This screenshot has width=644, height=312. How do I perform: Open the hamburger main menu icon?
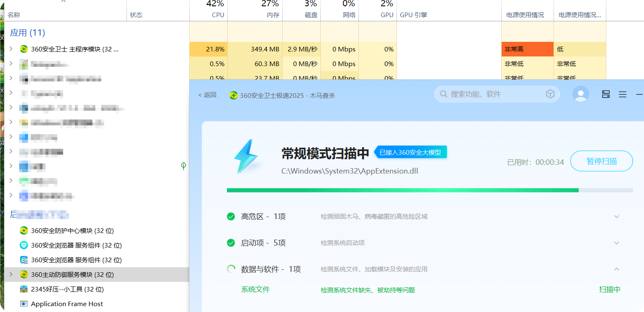click(623, 94)
